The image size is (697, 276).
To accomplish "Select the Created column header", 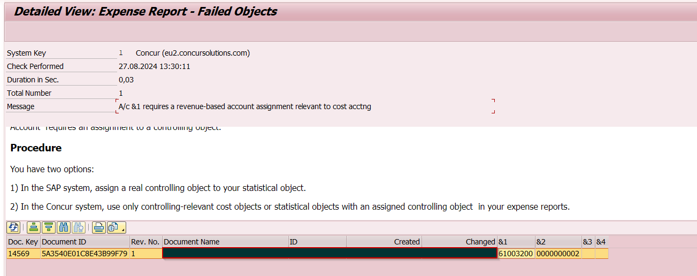I will [x=384, y=242].
